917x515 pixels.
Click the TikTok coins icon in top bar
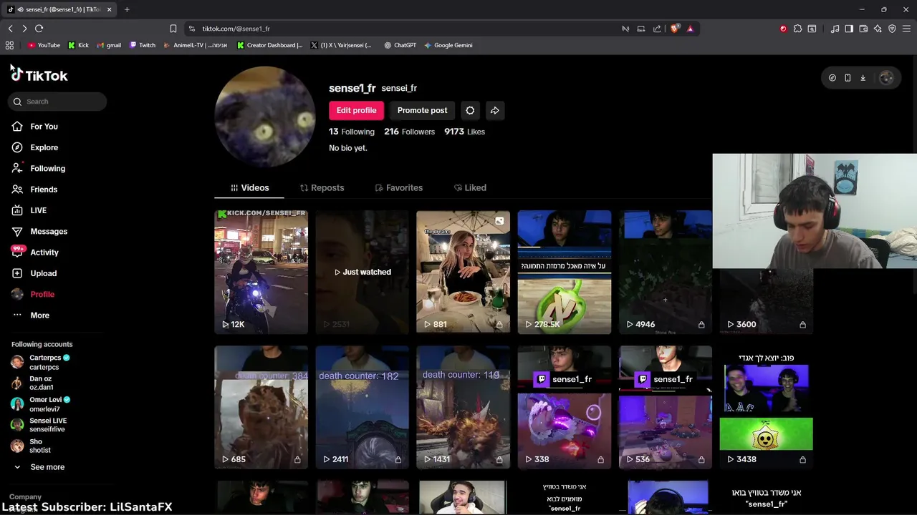click(x=832, y=78)
